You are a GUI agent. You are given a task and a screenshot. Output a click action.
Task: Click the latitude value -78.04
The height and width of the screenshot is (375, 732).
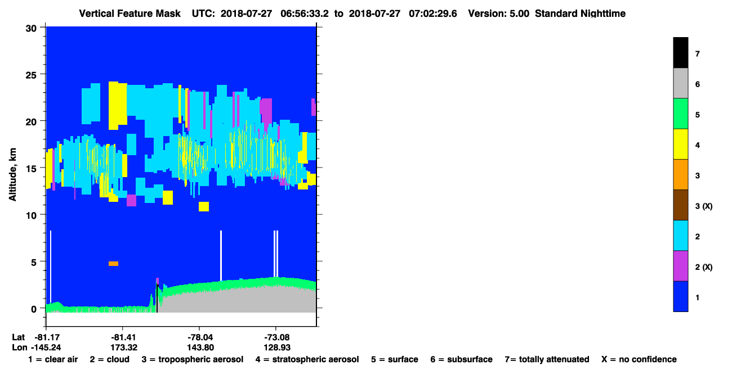(199, 337)
